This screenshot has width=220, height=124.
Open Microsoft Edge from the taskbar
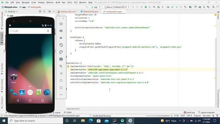click(x=91, y=121)
